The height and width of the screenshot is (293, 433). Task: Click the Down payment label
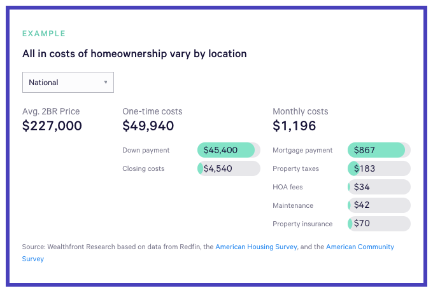click(146, 151)
